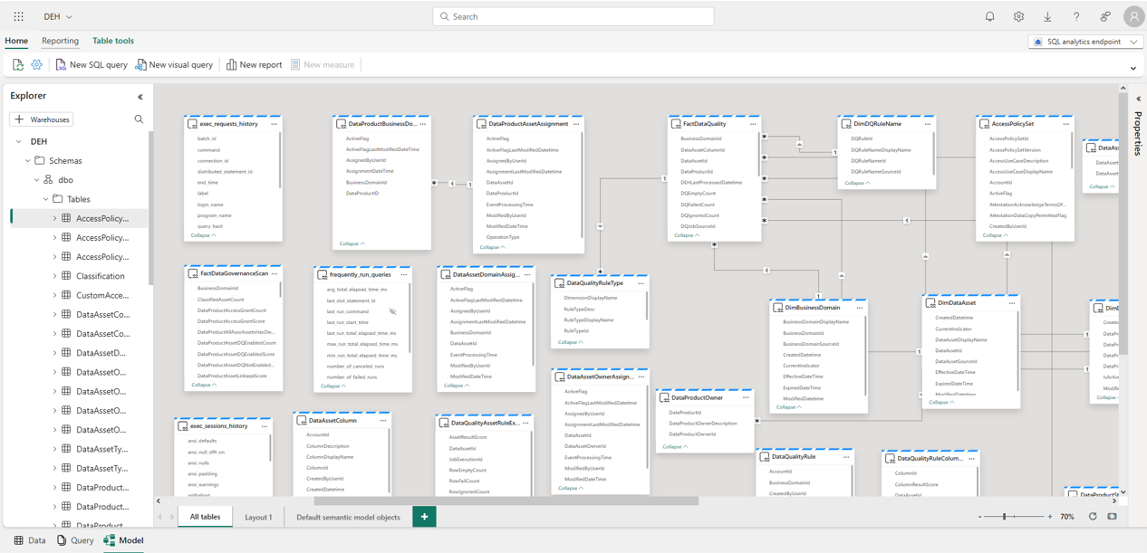Zoom in with the plus icon
The width and height of the screenshot is (1147, 553).
point(1050,517)
